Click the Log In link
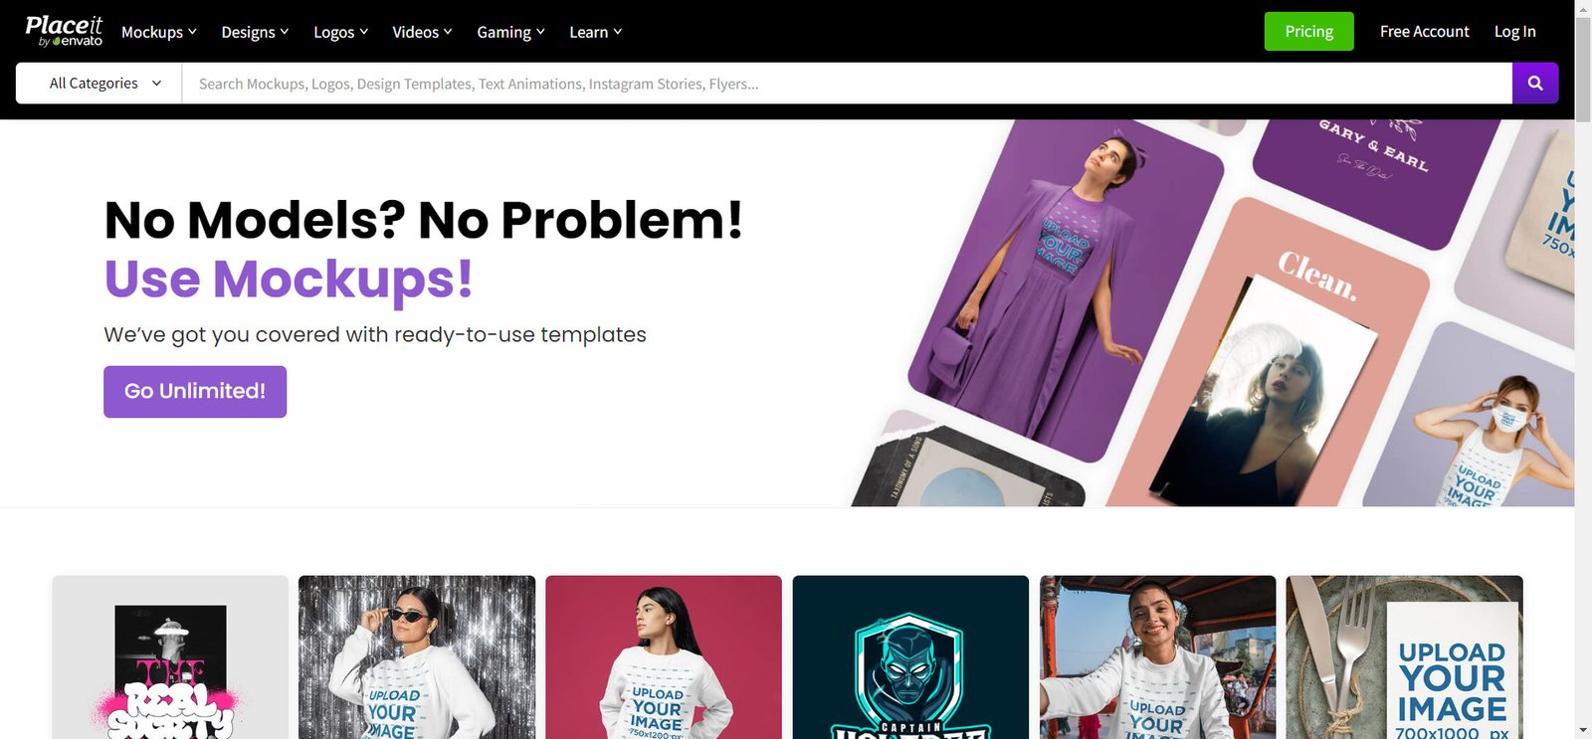This screenshot has width=1592, height=739. point(1514,32)
